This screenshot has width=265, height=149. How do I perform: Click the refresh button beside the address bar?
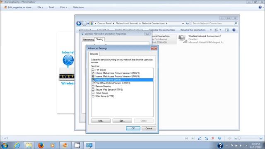point(187,23)
